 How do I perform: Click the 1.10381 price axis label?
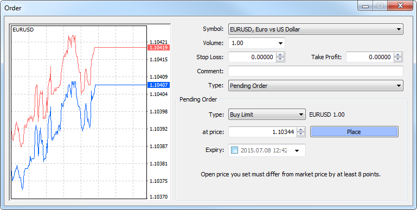pyautogui.click(x=158, y=164)
